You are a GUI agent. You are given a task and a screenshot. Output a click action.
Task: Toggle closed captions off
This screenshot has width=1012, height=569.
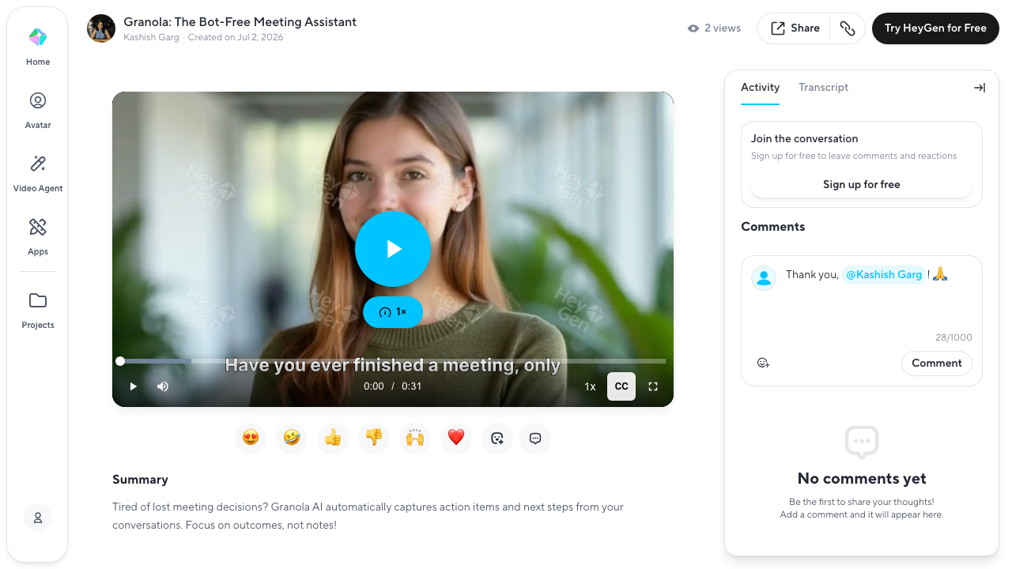(x=621, y=386)
